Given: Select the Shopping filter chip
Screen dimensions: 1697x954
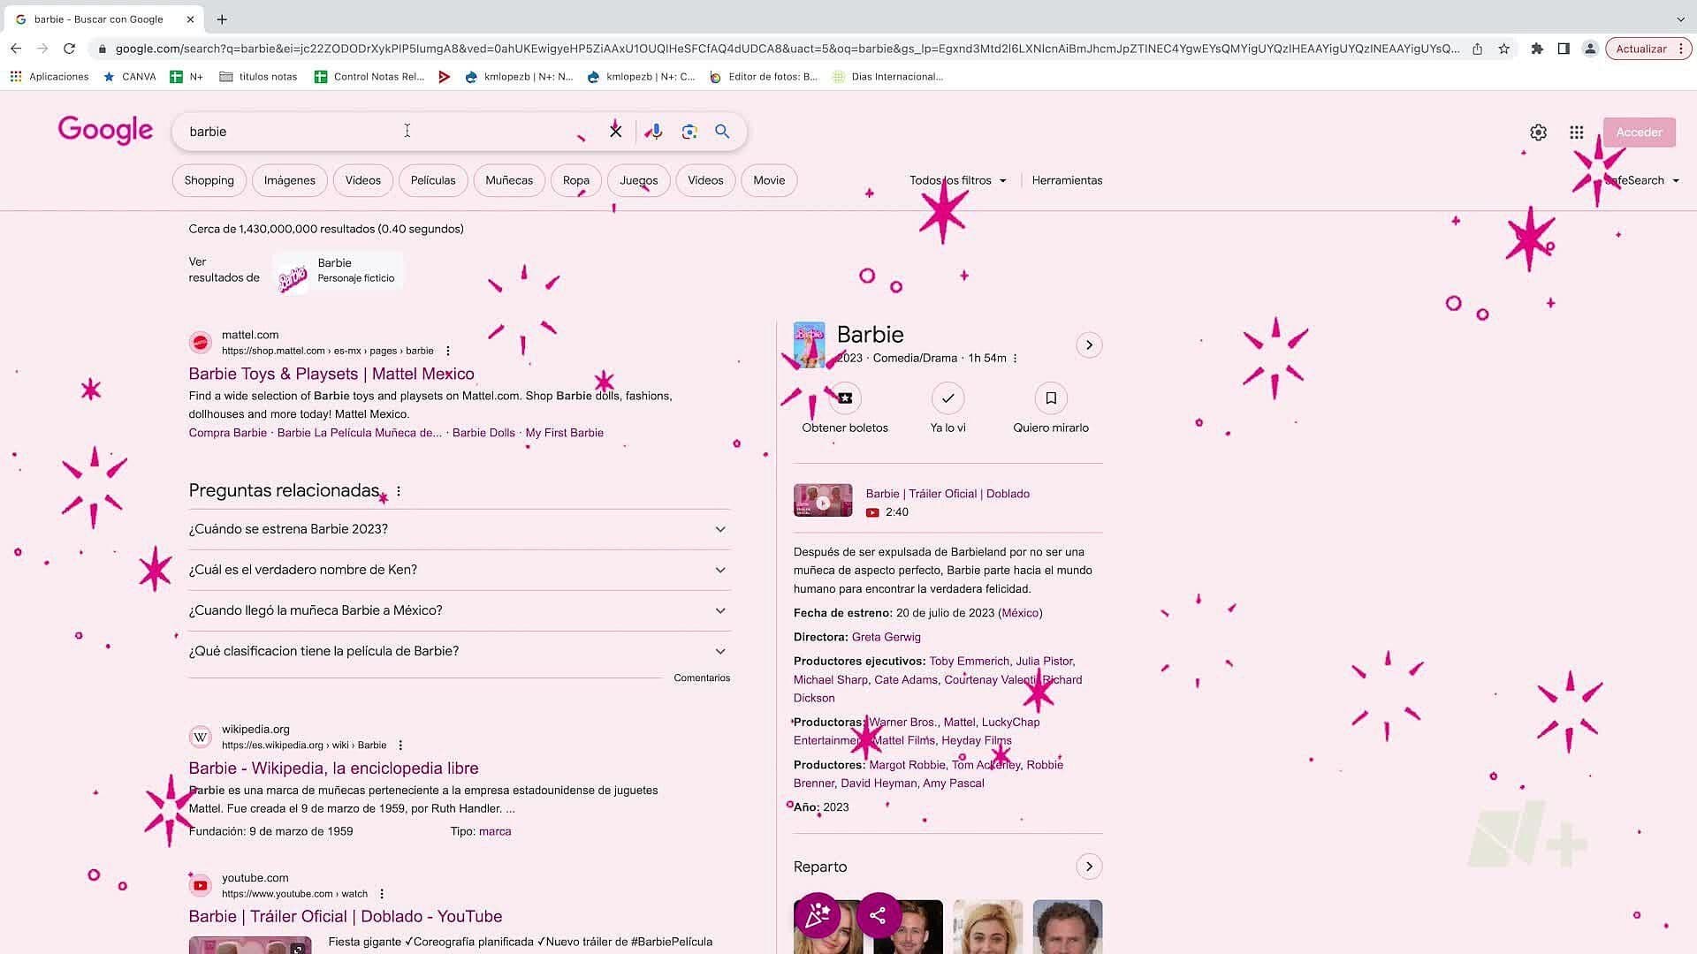Looking at the screenshot, I should click(x=209, y=180).
